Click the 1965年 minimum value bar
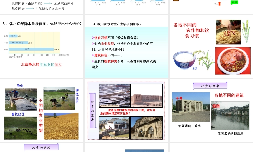Screen dimensions: 253x152 pos(13,36)
